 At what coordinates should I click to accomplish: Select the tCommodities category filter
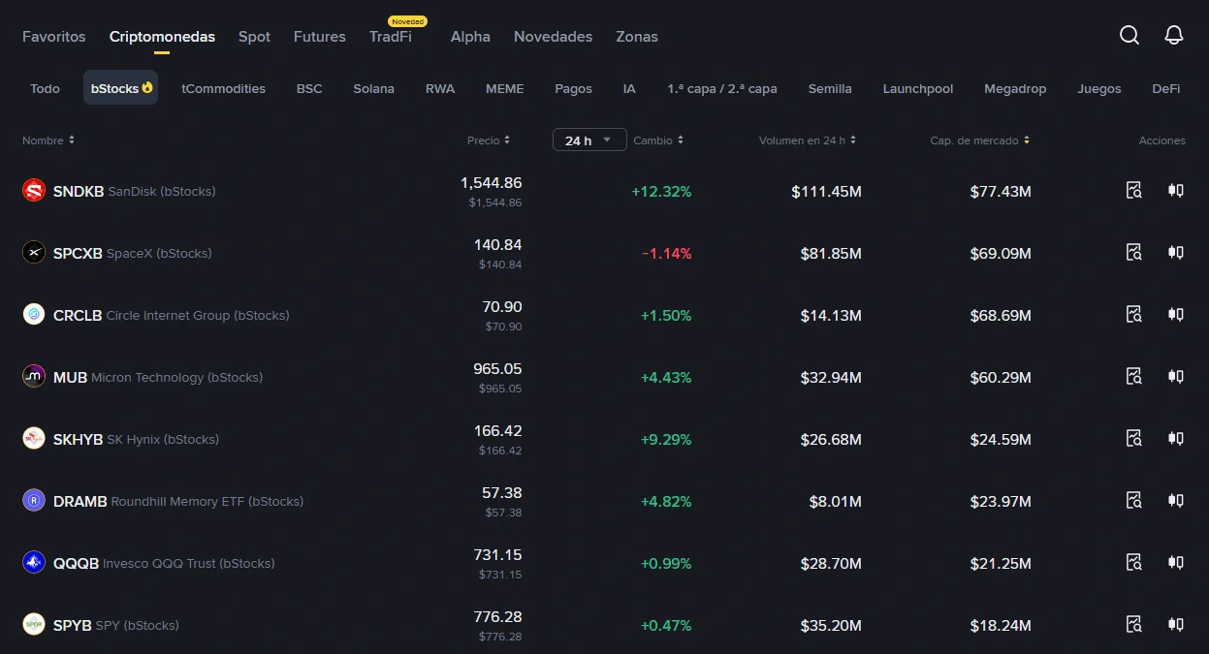click(x=223, y=88)
